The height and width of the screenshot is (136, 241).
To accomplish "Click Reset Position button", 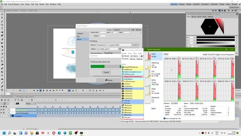I will pos(234,7).
